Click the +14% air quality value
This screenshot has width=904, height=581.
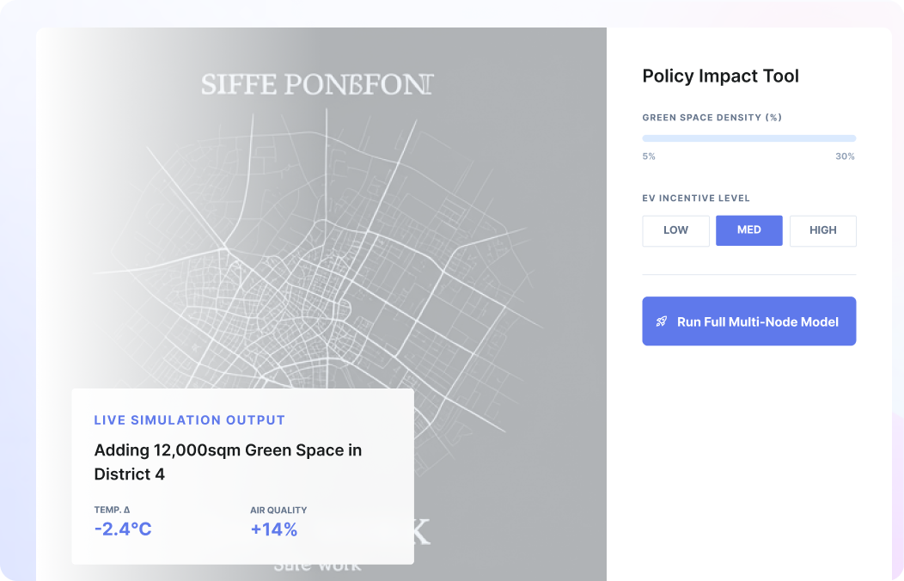pyautogui.click(x=273, y=529)
